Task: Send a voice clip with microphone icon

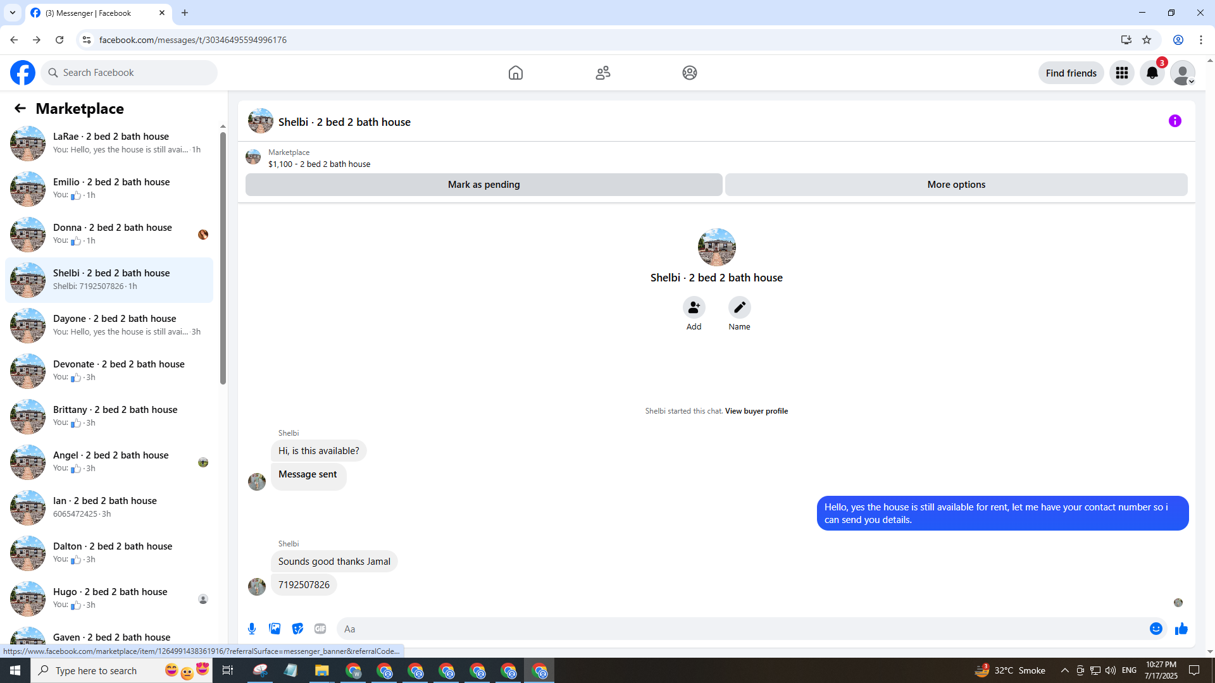Action: [x=252, y=629]
